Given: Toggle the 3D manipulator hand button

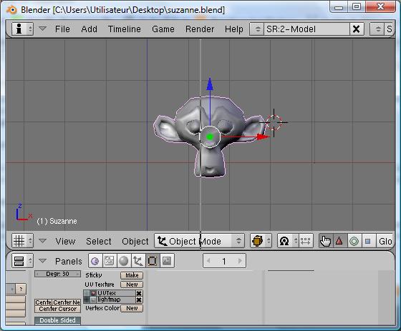Looking at the screenshot, I should pos(326,241).
